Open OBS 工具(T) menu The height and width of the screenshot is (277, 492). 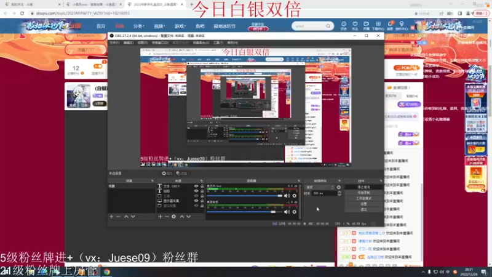[x=218, y=42]
